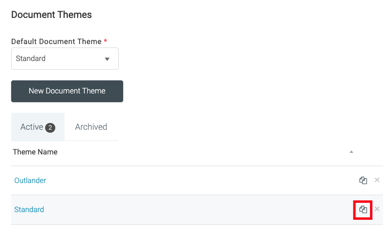Image resolution: width=386 pixels, height=230 pixels.
Task: Select the Active tab
Action: [38, 127]
